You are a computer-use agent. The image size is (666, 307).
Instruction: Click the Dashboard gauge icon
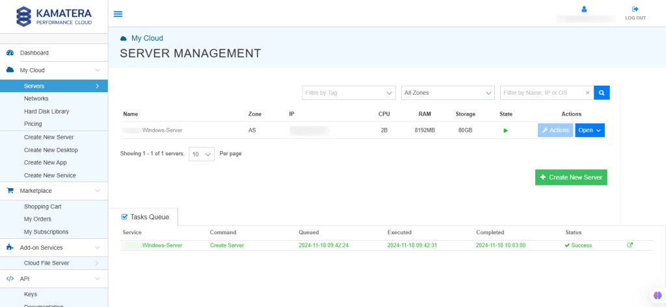tap(10, 53)
